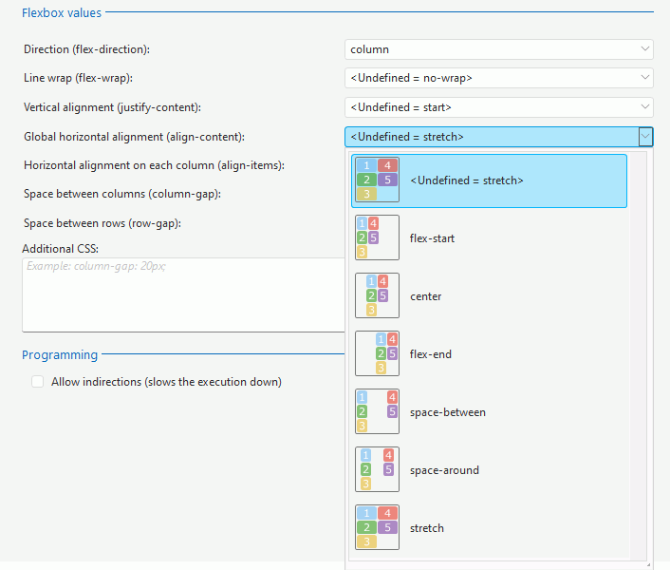Select the stretch entry at the bottom

[427, 528]
